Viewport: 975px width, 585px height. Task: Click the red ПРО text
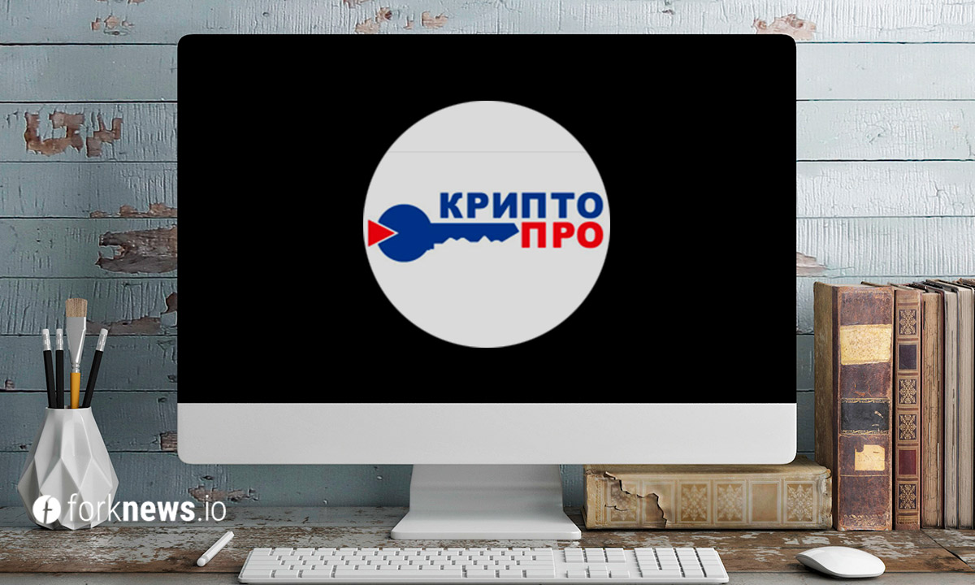(x=562, y=236)
